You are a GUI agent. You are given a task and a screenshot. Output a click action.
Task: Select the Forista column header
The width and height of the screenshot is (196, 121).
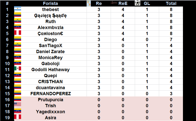tap(50, 4)
